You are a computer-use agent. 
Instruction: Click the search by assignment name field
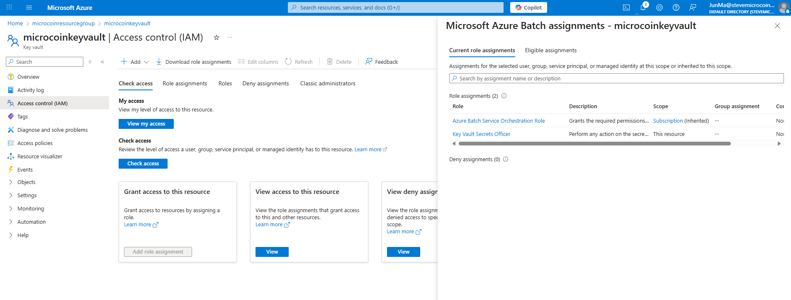616,78
